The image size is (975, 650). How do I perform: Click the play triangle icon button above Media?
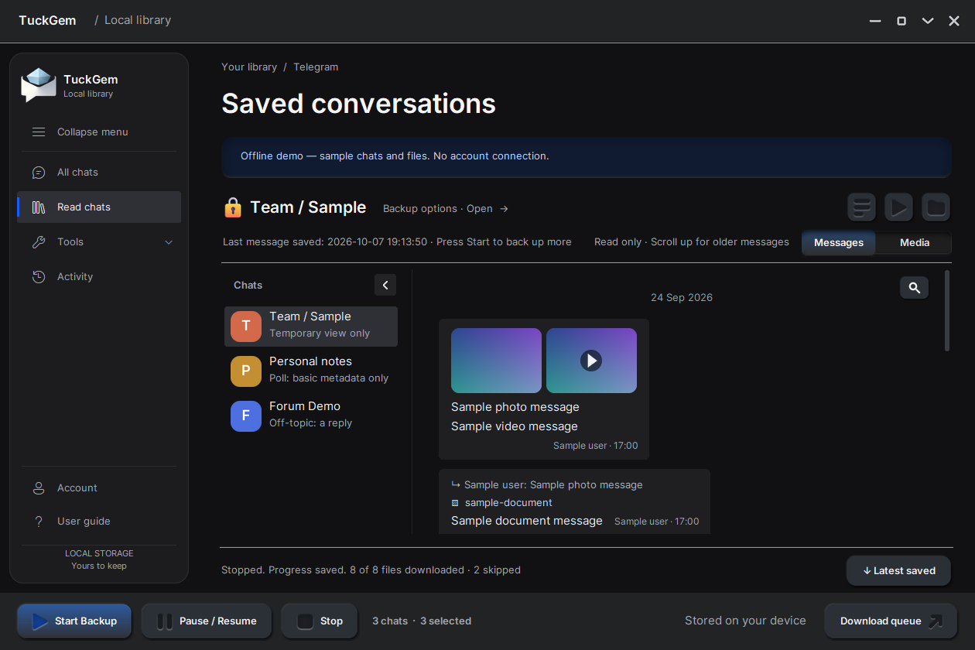click(x=899, y=207)
